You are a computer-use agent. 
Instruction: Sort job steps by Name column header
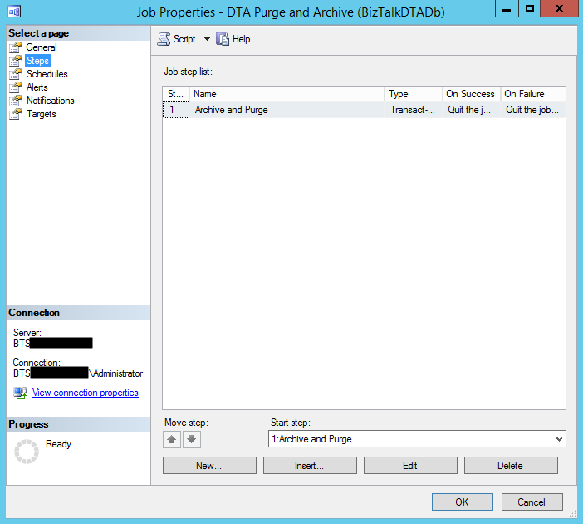click(287, 94)
